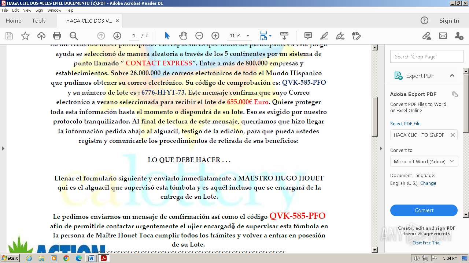Click Select PDF File link

click(405, 123)
